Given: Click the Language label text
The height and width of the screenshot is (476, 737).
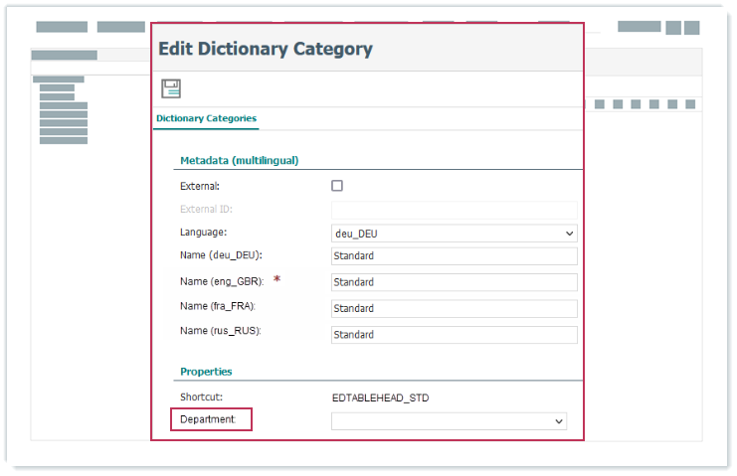Looking at the screenshot, I should coord(203,232).
